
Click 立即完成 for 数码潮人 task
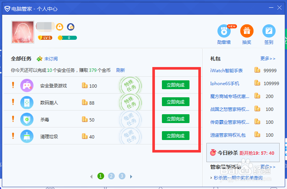click(x=176, y=102)
